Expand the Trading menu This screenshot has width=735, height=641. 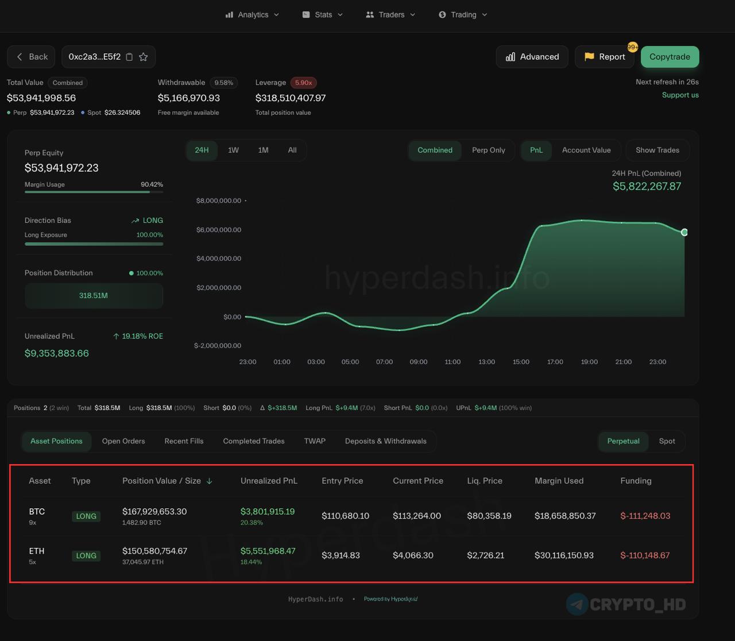point(463,15)
